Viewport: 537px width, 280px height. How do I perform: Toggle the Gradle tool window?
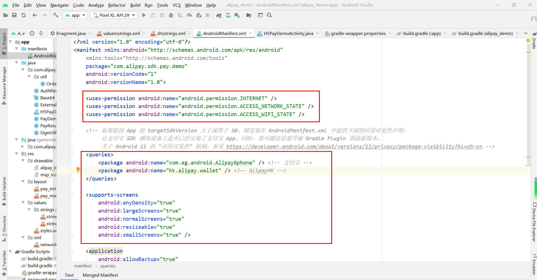click(534, 41)
